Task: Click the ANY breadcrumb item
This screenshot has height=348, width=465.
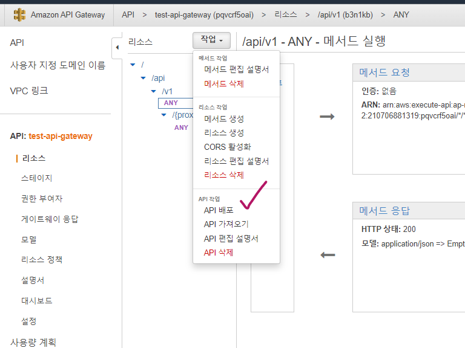Action: (401, 14)
